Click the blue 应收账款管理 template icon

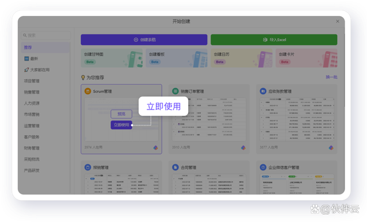[x=263, y=91]
